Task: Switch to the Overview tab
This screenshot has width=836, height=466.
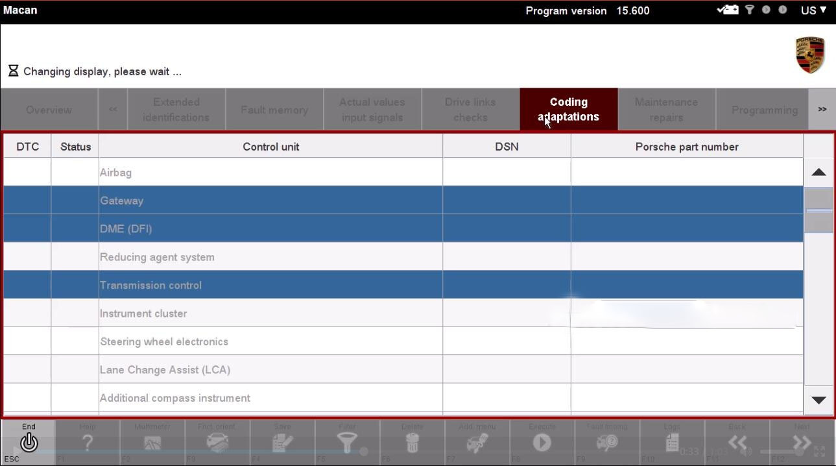Action: (49, 110)
